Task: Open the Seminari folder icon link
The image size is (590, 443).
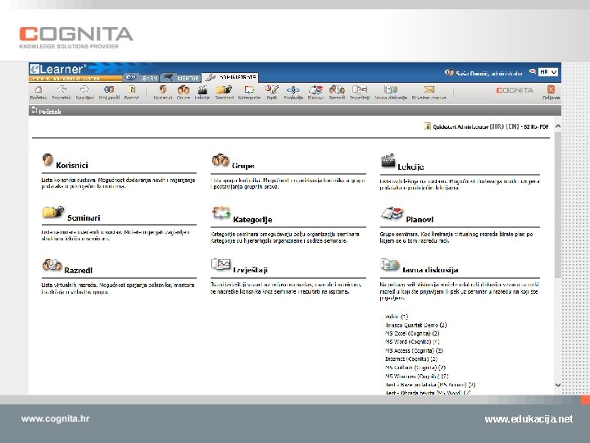Action: tap(53, 212)
